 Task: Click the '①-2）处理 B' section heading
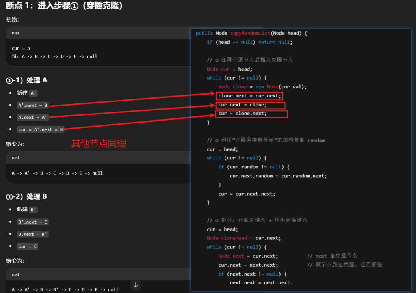(x=27, y=196)
